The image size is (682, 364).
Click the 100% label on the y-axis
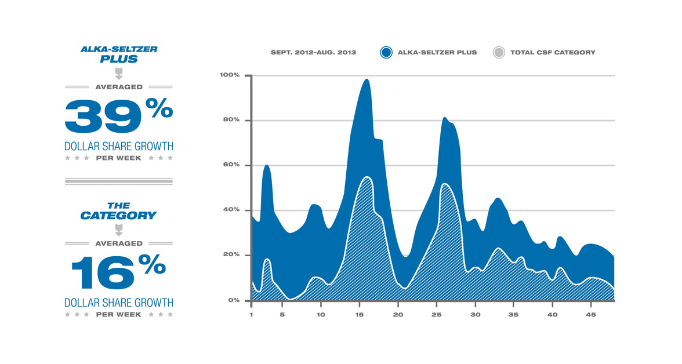230,75
